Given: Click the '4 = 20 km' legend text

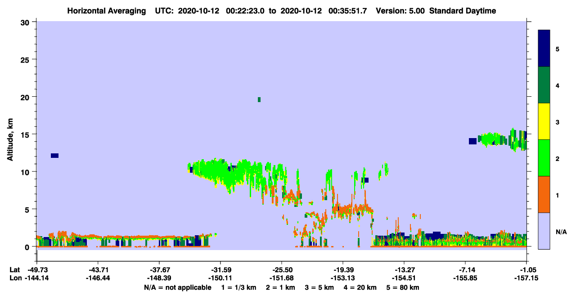Looking at the screenshot, I should pos(359,287).
